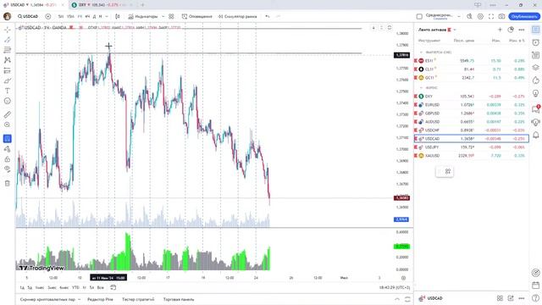Open the forecasting and measurement tools

(8, 70)
